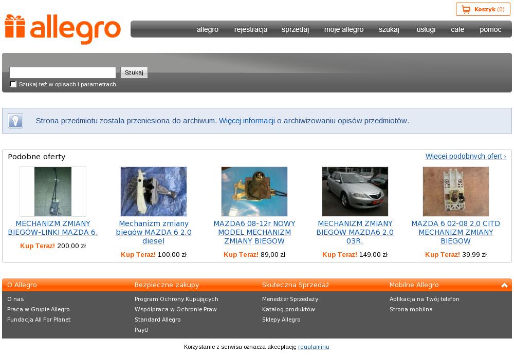Open 'Aplikacja na Twój telefon' link
The height and width of the screenshot is (357, 514).
pyautogui.click(x=425, y=299)
